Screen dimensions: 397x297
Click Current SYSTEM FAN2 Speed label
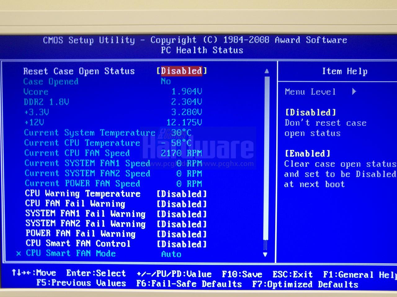point(87,173)
